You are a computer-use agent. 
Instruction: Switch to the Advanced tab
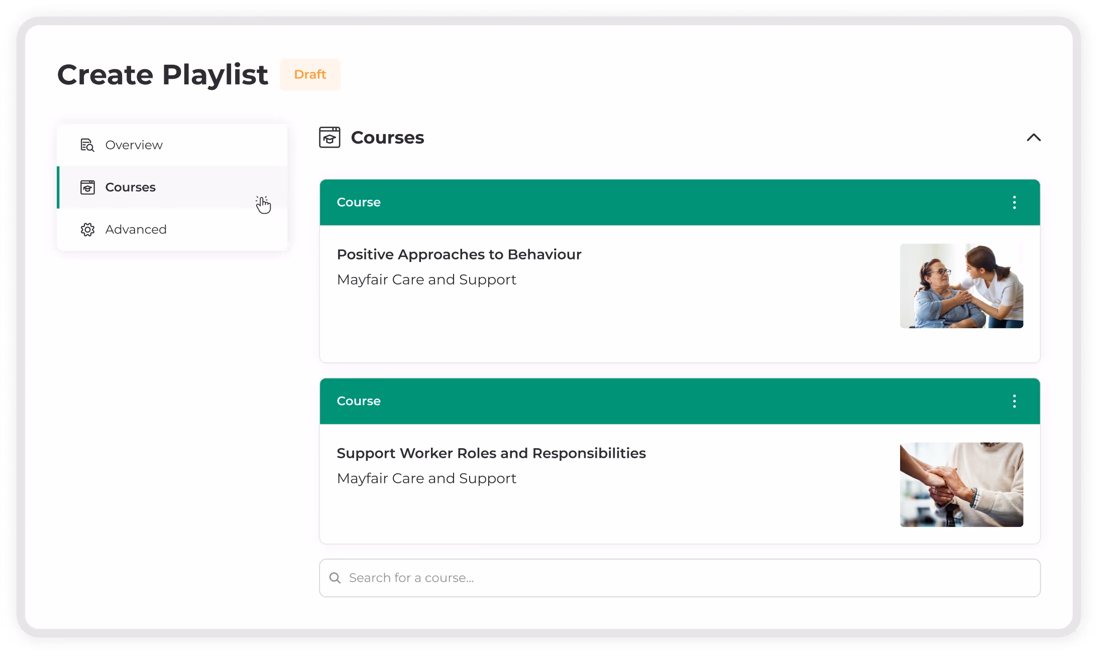click(136, 229)
